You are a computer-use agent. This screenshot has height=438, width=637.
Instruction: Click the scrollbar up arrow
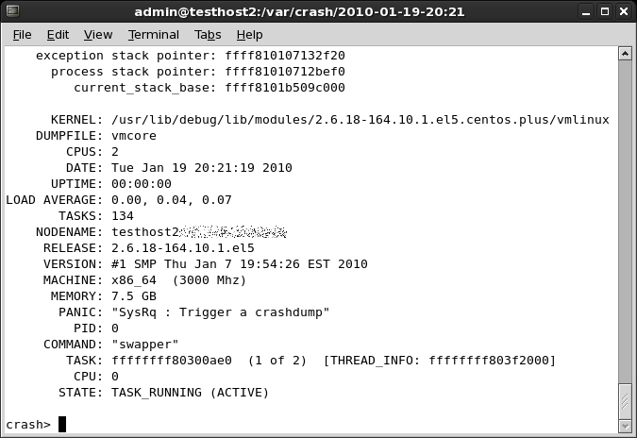point(626,56)
